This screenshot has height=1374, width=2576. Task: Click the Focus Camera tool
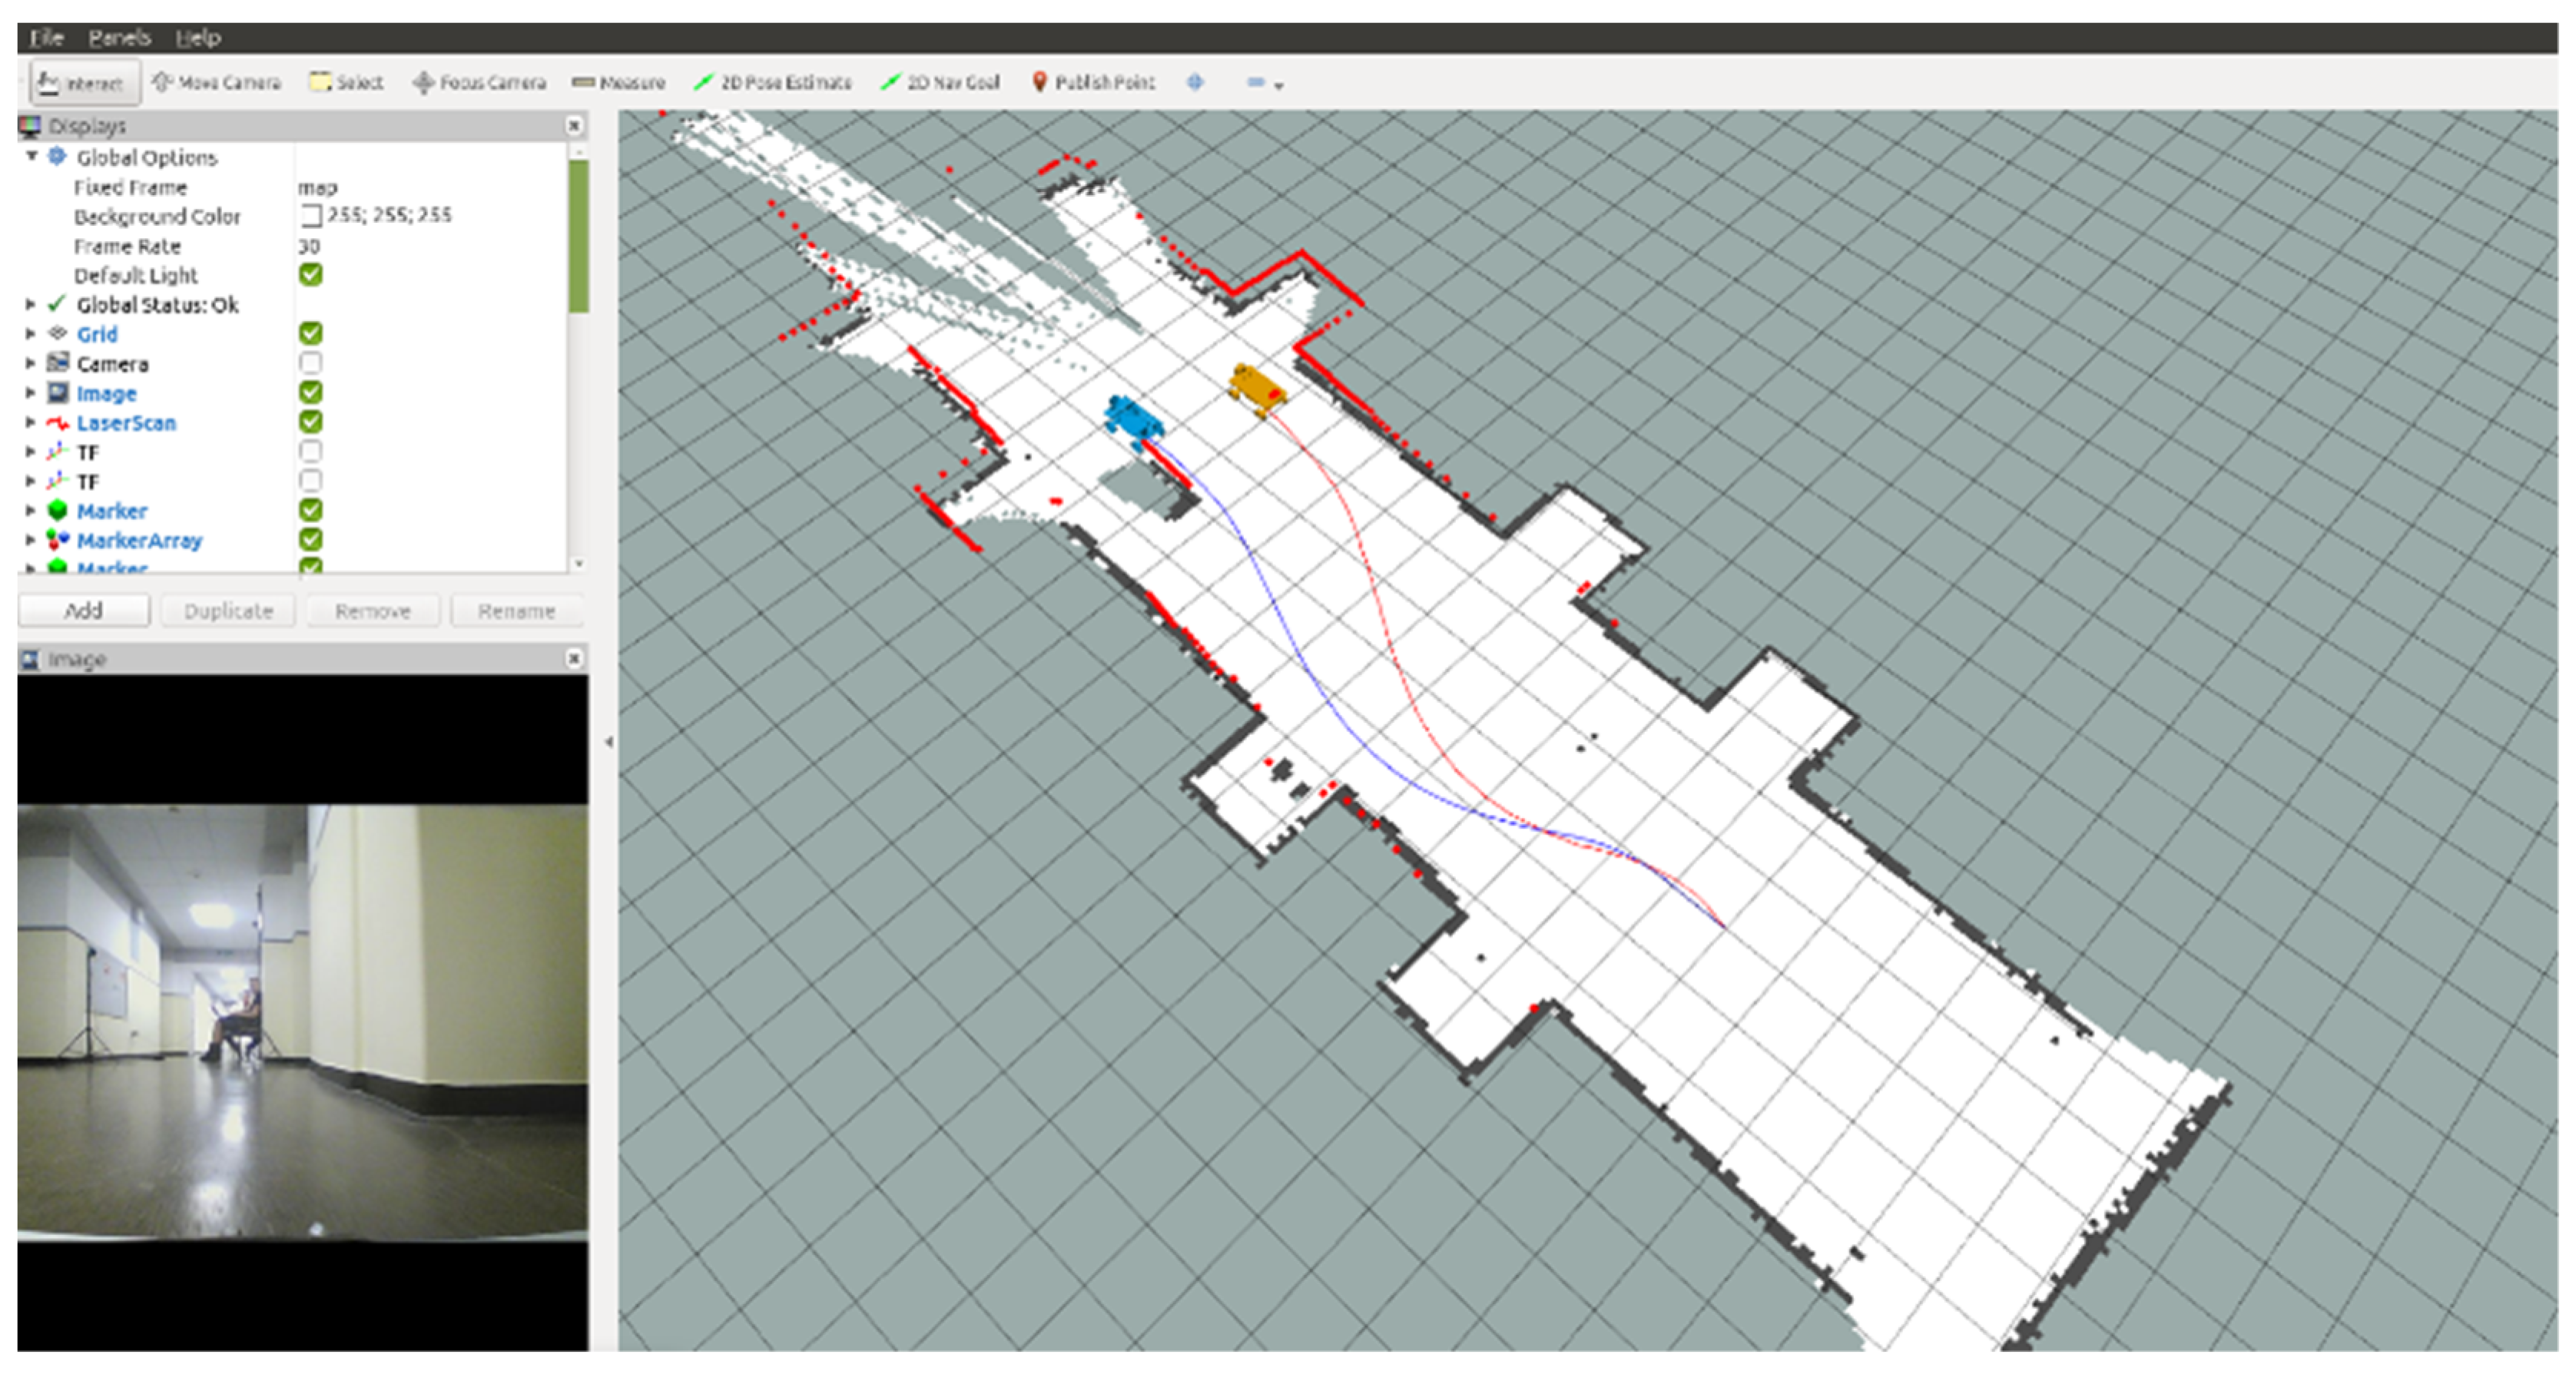pyautogui.click(x=479, y=82)
